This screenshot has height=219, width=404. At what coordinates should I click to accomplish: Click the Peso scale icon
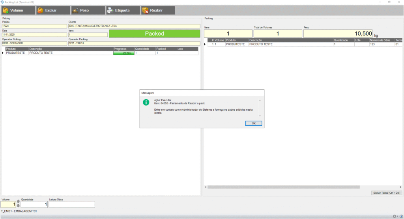[x=75, y=10]
